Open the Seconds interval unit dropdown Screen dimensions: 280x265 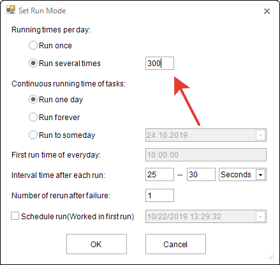(x=260, y=175)
